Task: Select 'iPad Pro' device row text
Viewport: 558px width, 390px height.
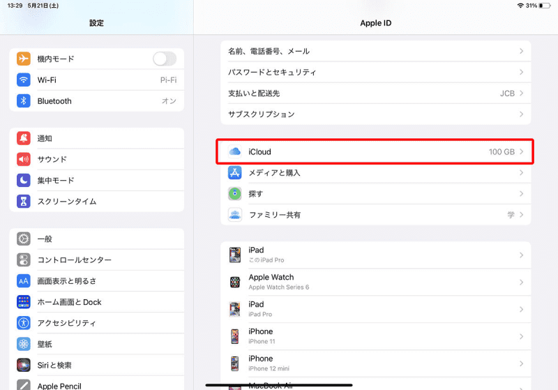Action: tap(260, 314)
